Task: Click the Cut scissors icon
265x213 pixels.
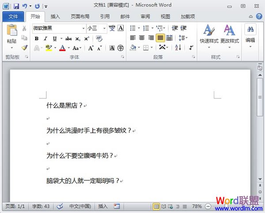Action: point(24,28)
